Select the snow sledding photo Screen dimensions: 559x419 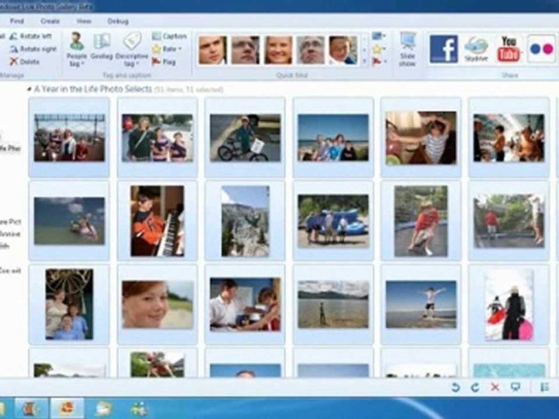point(509,304)
